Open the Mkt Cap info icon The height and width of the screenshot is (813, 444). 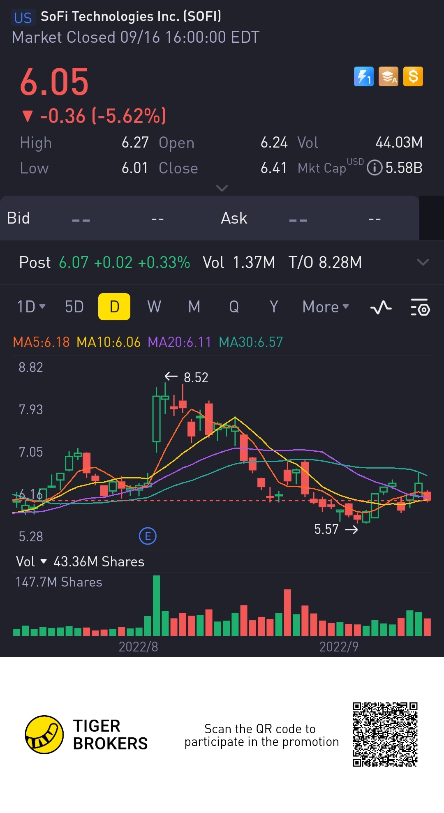pyautogui.click(x=375, y=168)
